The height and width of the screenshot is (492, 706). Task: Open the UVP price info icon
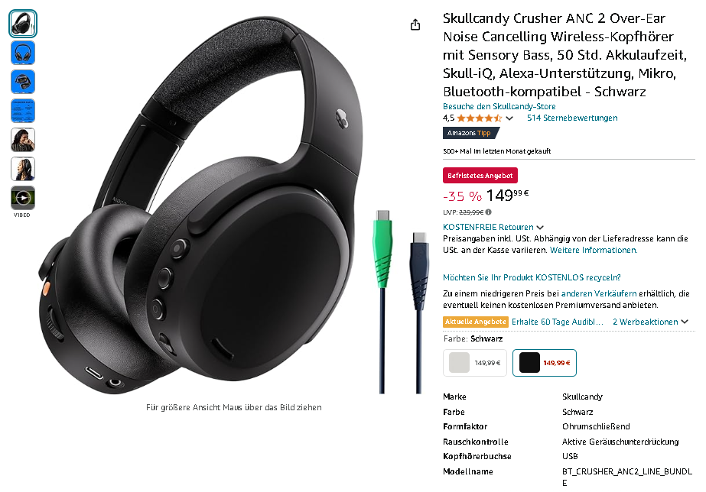click(489, 212)
